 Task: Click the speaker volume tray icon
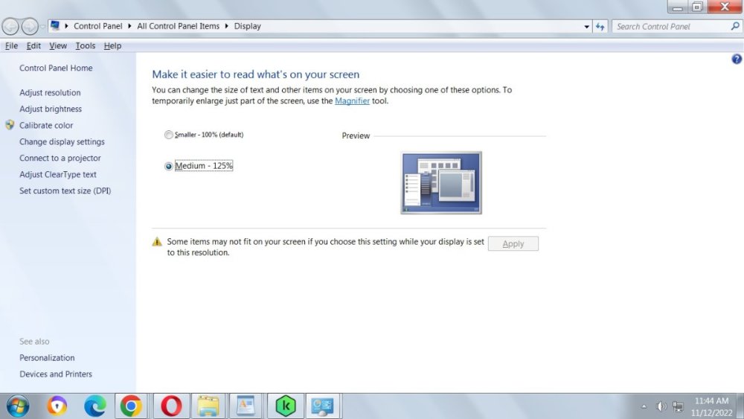(x=661, y=406)
